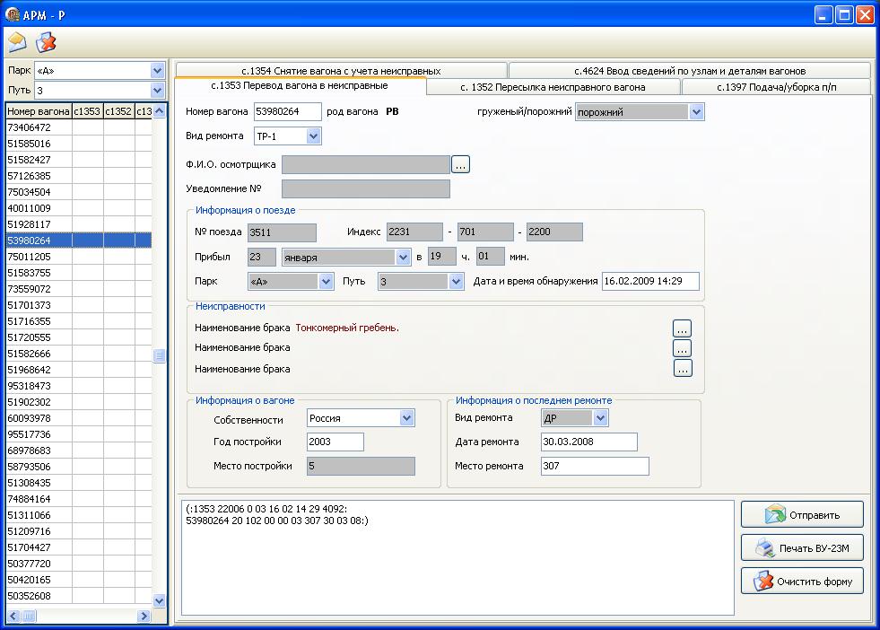
Task: Open browse button for second Наименование брака
Action: (x=682, y=348)
